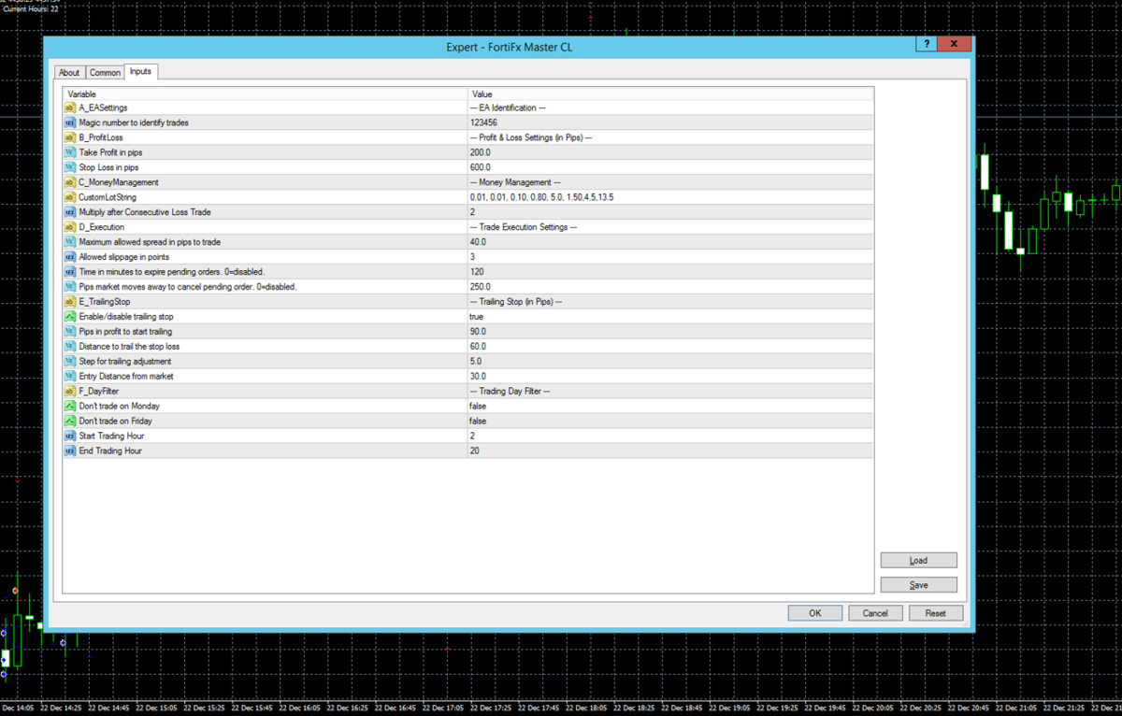Select the Take Profit value 200.0
This screenshot has height=716, width=1122.
481,152
